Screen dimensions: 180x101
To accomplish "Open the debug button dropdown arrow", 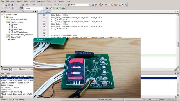I will click(x=103, y=5).
